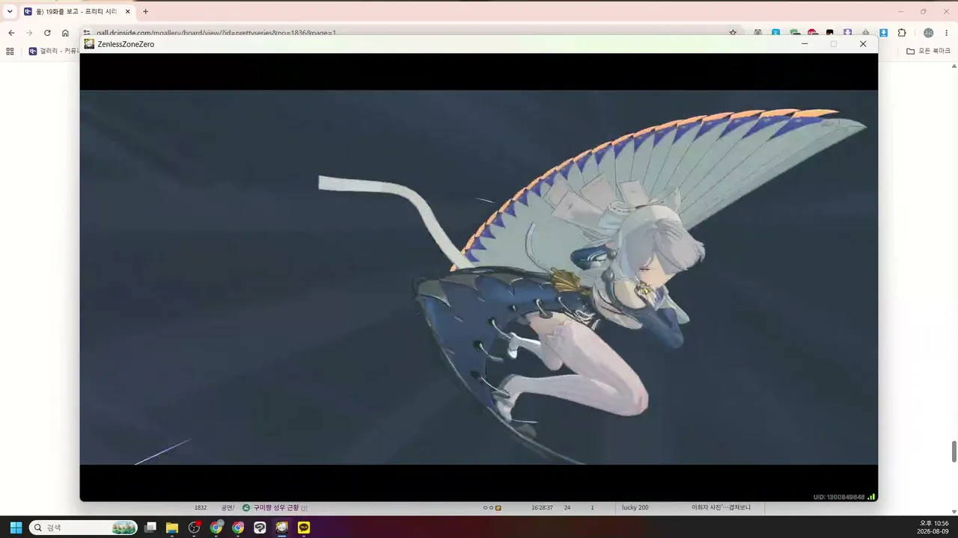Click the ZenlessZoneZero game cutscene view
Image resolution: width=958 pixels, height=538 pixels.
click(x=479, y=277)
